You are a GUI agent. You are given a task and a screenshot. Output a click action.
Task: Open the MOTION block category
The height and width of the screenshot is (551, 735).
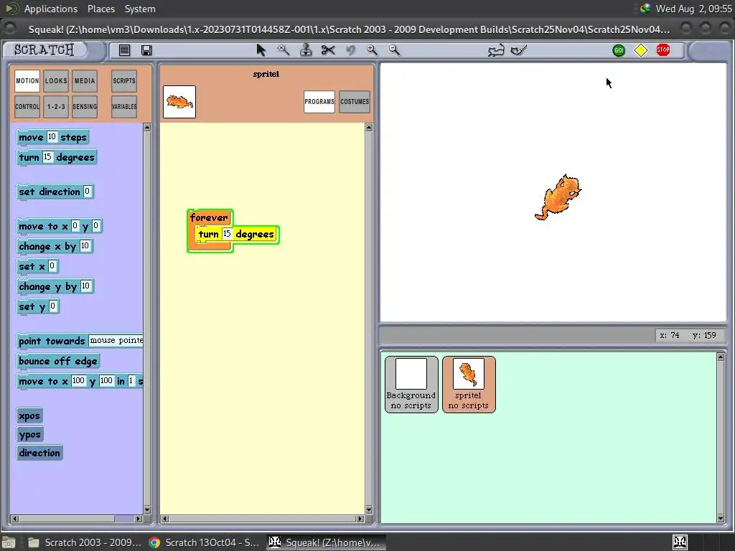[x=27, y=80]
